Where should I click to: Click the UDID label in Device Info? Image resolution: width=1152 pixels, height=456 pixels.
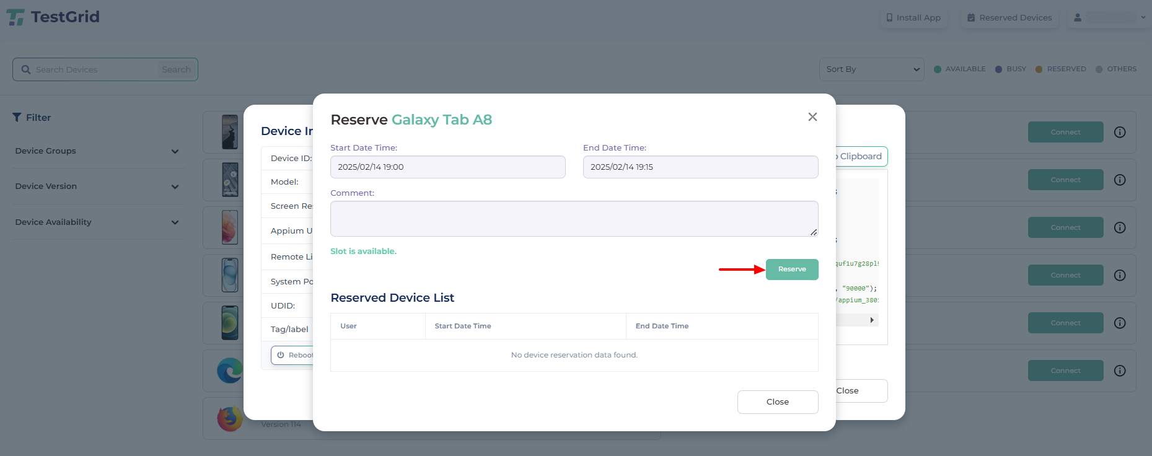[x=283, y=306]
